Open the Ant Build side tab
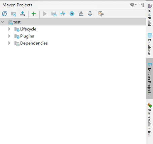The height and width of the screenshot is (144, 153). click(x=149, y=15)
